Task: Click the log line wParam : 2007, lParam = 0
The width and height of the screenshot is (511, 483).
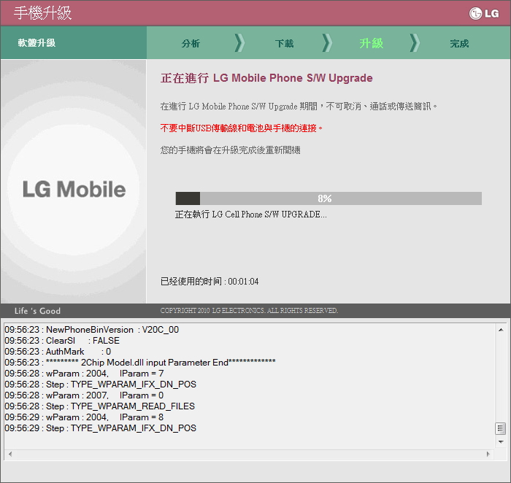Action: click(x=84, y=395)
